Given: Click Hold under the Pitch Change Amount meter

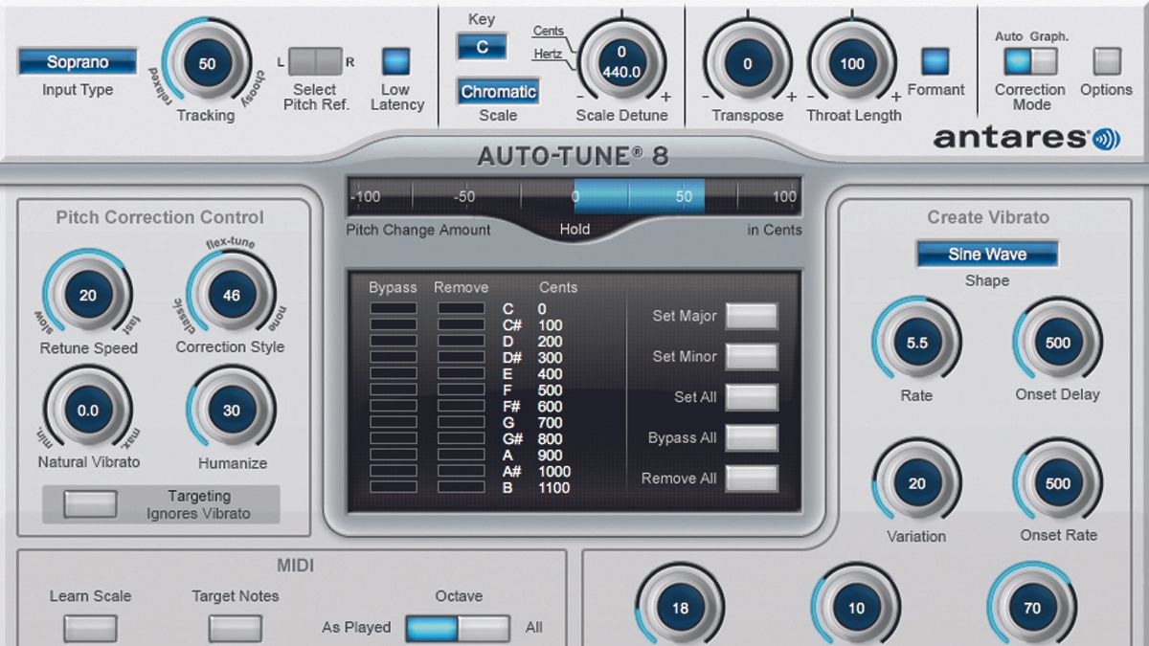Looking at the screenshot, I should [x=574, y=230].
